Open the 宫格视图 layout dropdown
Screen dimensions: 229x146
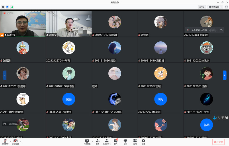pyautogui.click(x=215, y=7)
